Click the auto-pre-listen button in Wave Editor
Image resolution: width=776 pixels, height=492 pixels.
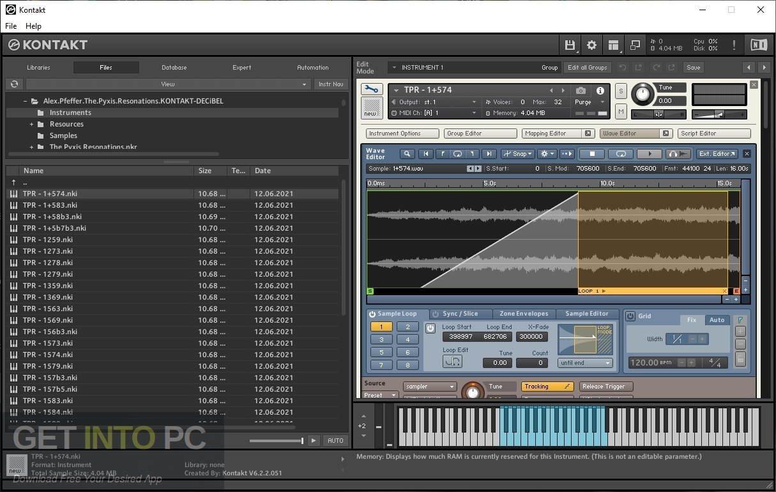tap(567, 153)
